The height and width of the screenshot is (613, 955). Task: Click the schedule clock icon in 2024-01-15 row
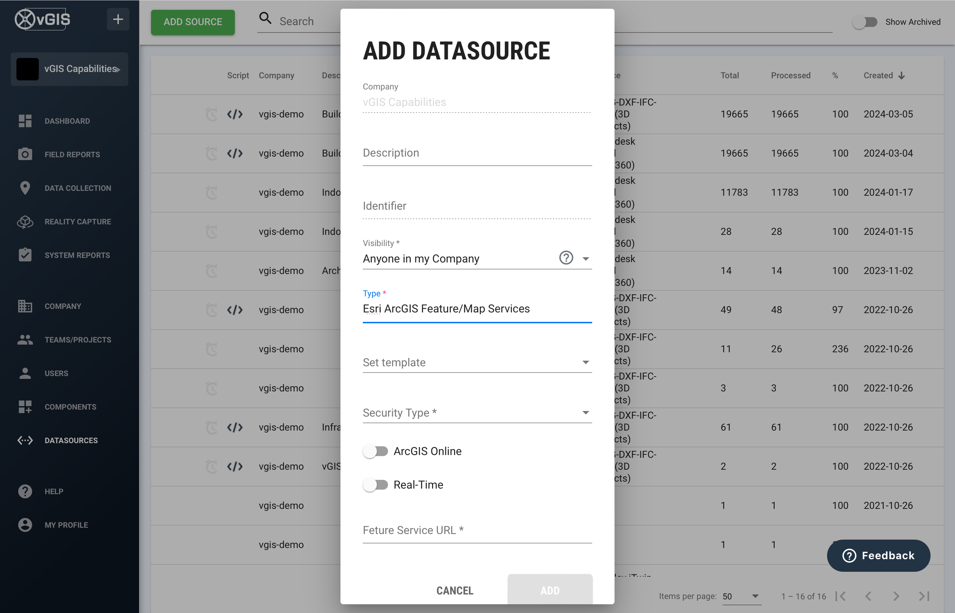[211, 232]
